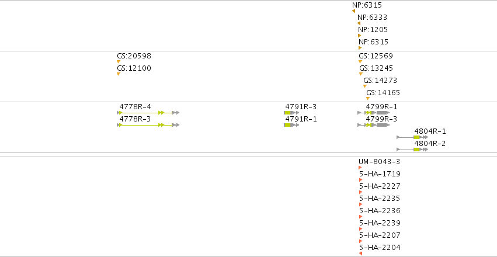Select the GS:12100 label text
The width and height of the screenshot is (497, 257).
tap(134, 68)
